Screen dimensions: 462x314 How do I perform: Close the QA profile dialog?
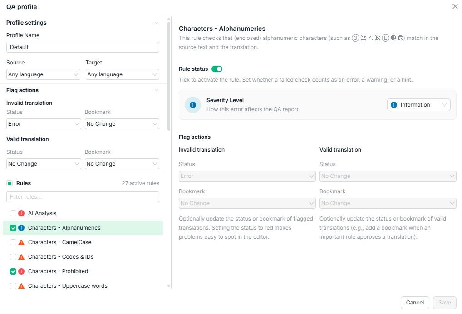(x=455, y=6)
